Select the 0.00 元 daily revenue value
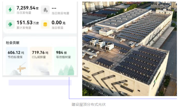The height and width of the screenshot is (107, 179). point(59,23)
